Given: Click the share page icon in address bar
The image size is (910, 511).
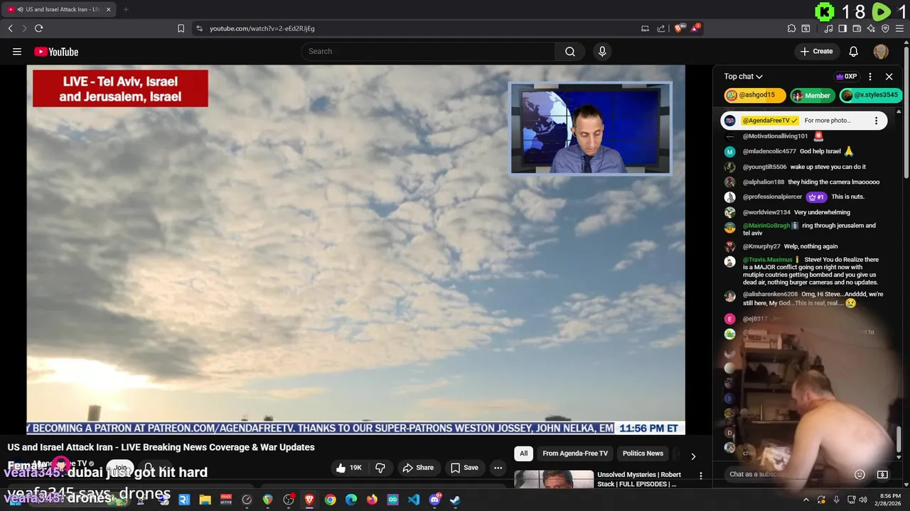Looking at the screenshot, I should (x=661, y=28).
